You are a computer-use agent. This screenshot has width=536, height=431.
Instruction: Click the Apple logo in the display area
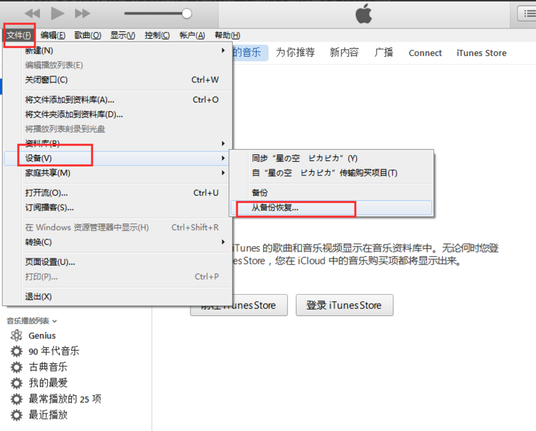[x=364, y=14]
